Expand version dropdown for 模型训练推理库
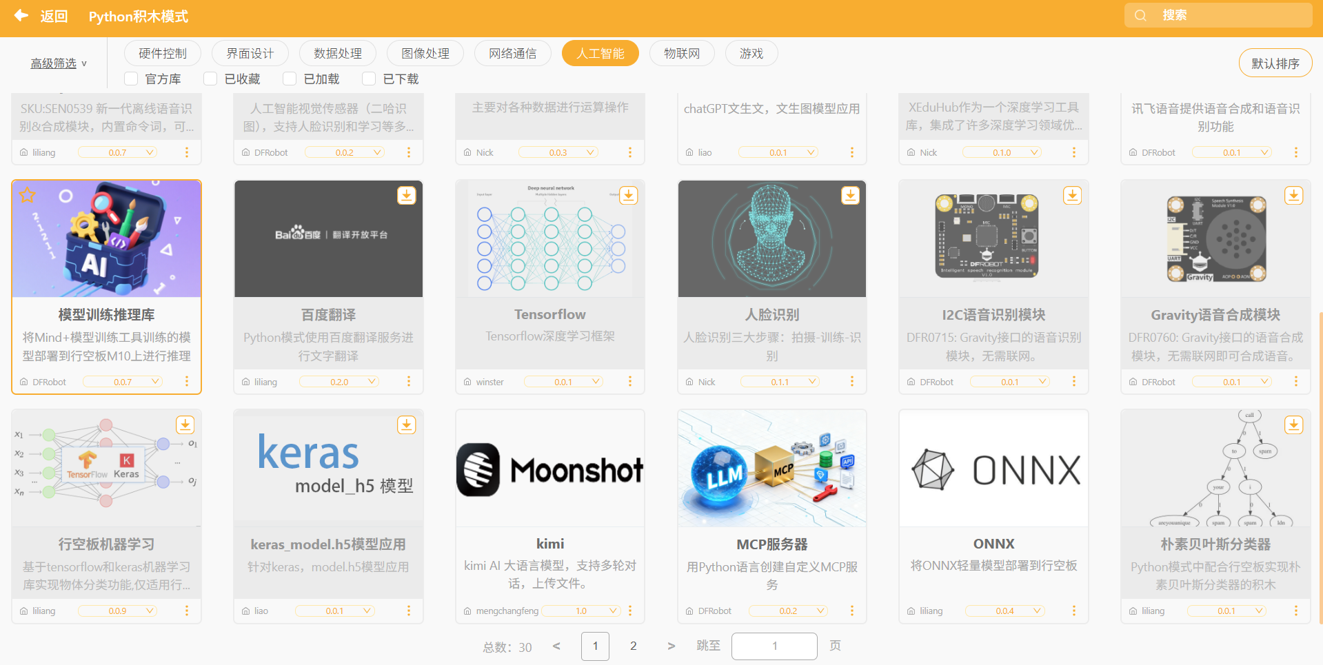This screenshot has width=1323, height=665. pyautogui.click(x=123, y=382)
